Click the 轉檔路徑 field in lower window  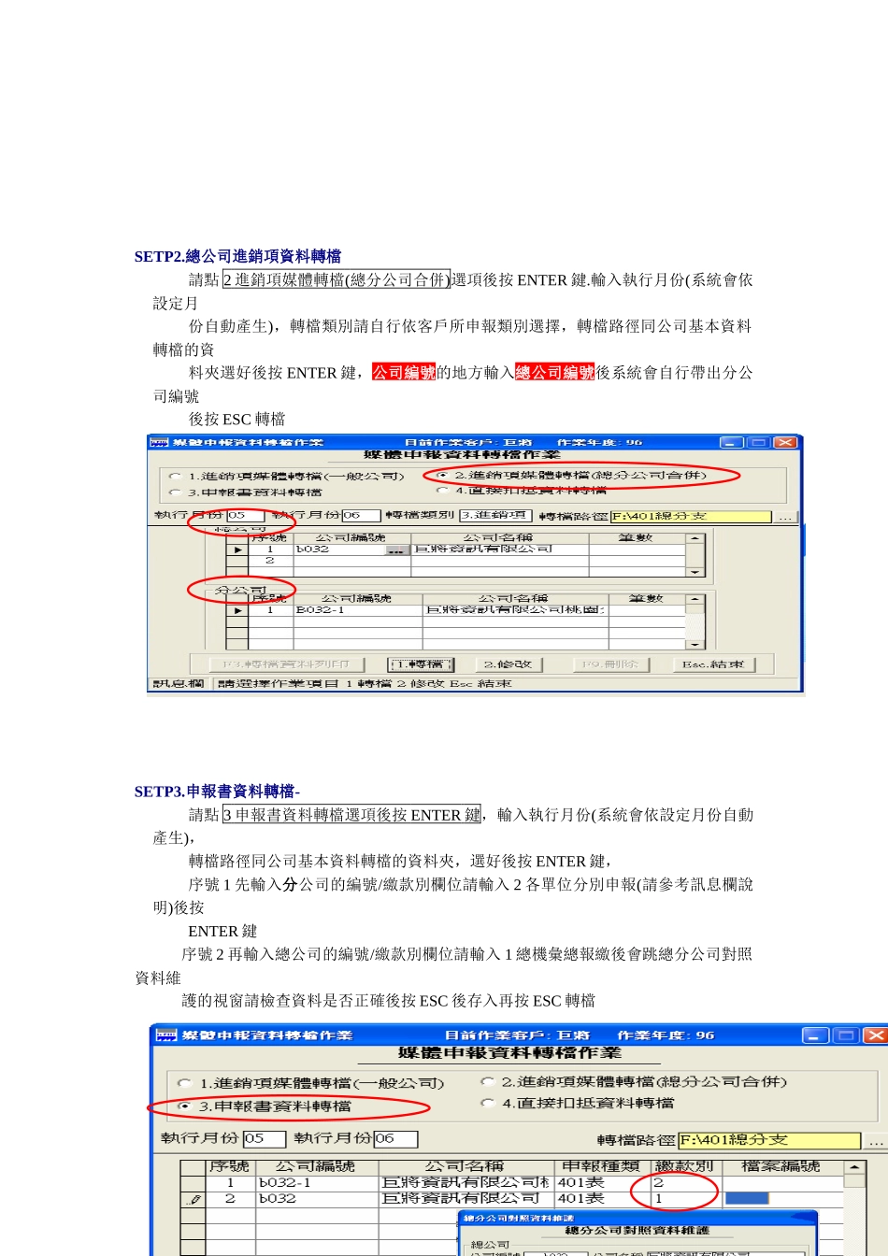(768, 1140)
